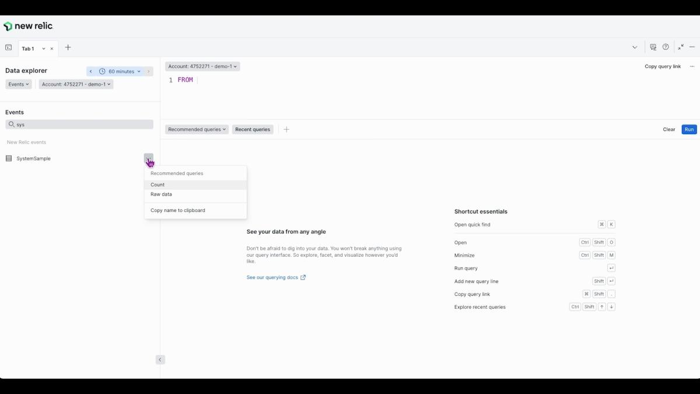Run the query with the Run button
Viewport: 700px width, 394px height.
tap(689, 130)
